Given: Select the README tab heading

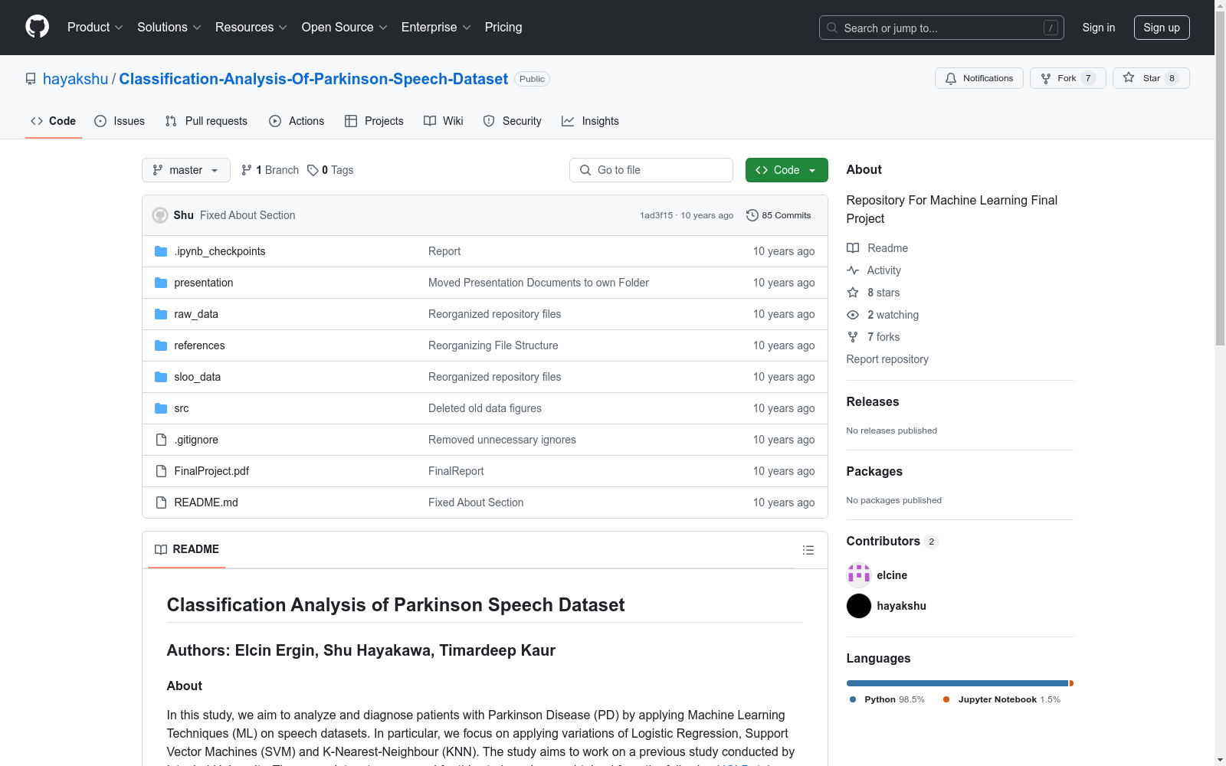Looking at the screenshot, I should (x=187, y=549).
